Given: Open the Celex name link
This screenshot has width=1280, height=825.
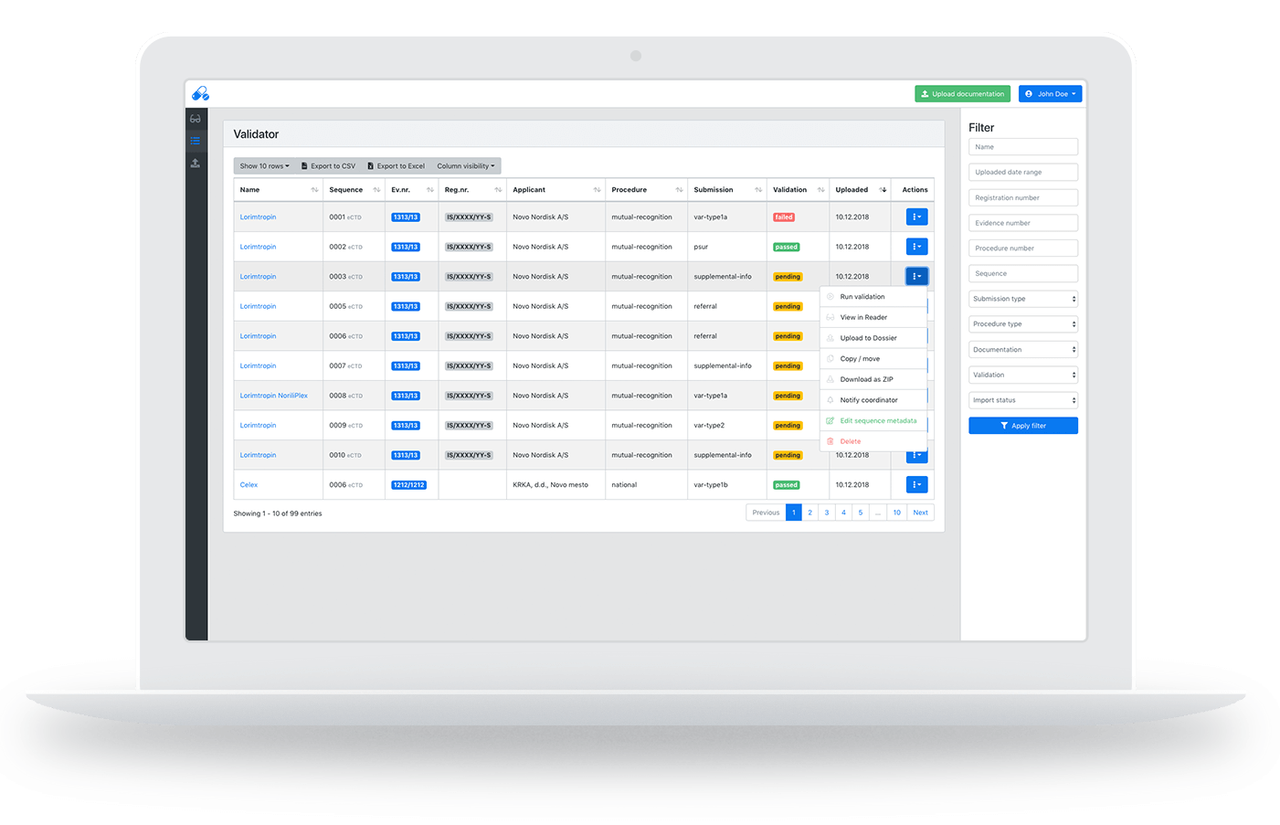Looking at the screenshot, I should coord(249,485).
